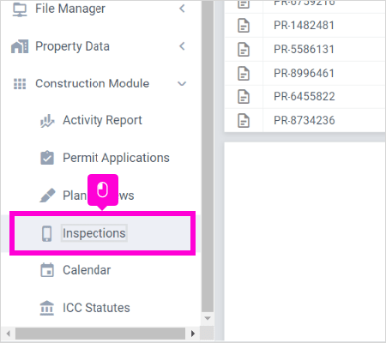Image resolution: width=386 pixels, height=343 pixels.
Task: Open the Permit Applications menu item
Action: (x=116, y=158)
